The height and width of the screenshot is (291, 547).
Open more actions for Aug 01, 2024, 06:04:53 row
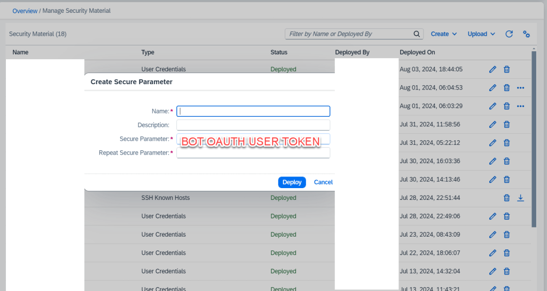521,88
